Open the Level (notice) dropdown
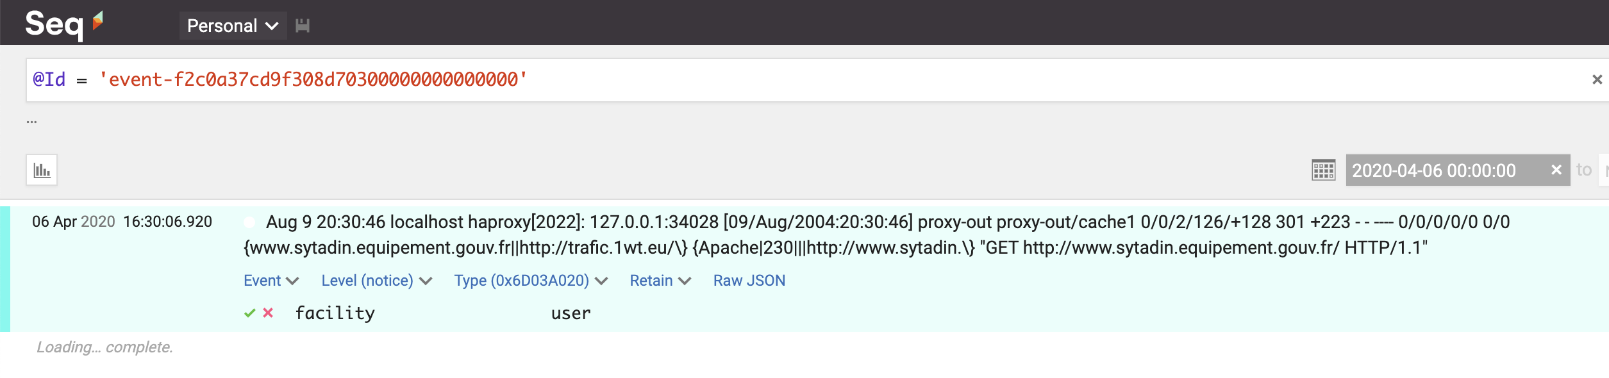1609x378 pixels. tap(375, 280)
